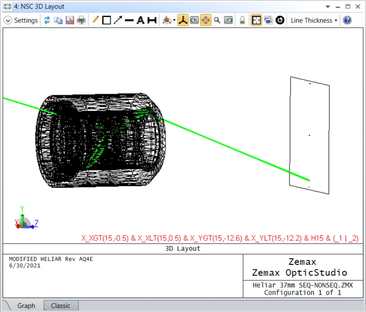The height and width of the screenshot is (312, 366).
Task: Click the 'Zemax OpticStudio' text
Action: pyautogui.click(x=299, y=273)
